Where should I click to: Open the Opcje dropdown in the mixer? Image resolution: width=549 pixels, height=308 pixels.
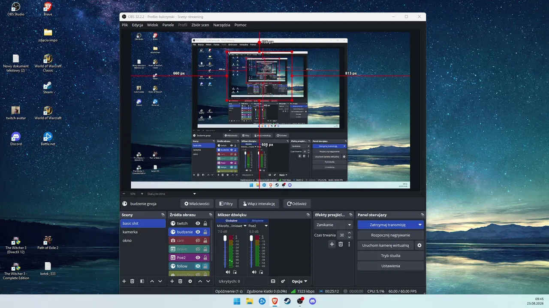pyautogui.click(x=299, y=281)
